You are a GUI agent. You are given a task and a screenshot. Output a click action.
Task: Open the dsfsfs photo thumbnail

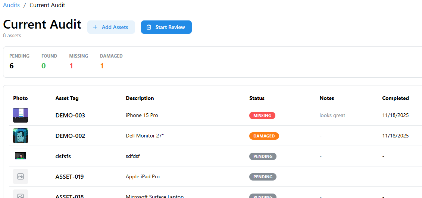[21, 156]
